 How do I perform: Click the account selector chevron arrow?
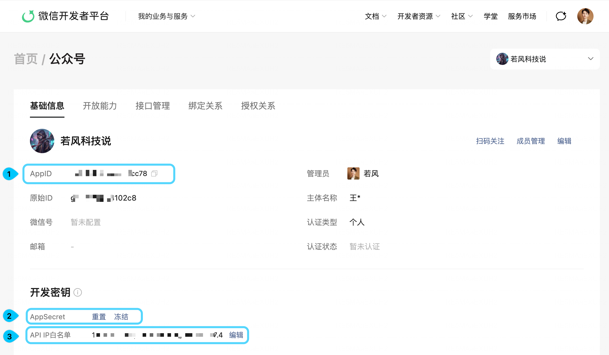[x=590, y=59]
